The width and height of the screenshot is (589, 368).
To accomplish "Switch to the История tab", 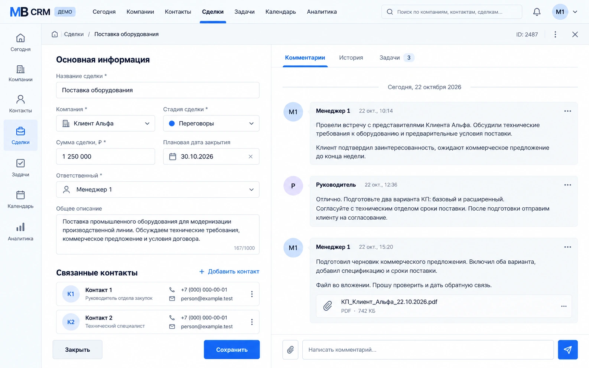I will click(x=351, y=58).
